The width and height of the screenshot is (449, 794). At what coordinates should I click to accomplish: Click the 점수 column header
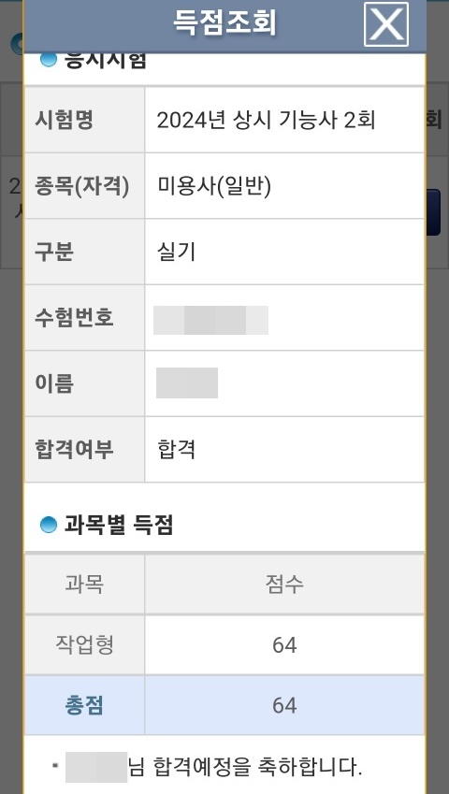284,584
